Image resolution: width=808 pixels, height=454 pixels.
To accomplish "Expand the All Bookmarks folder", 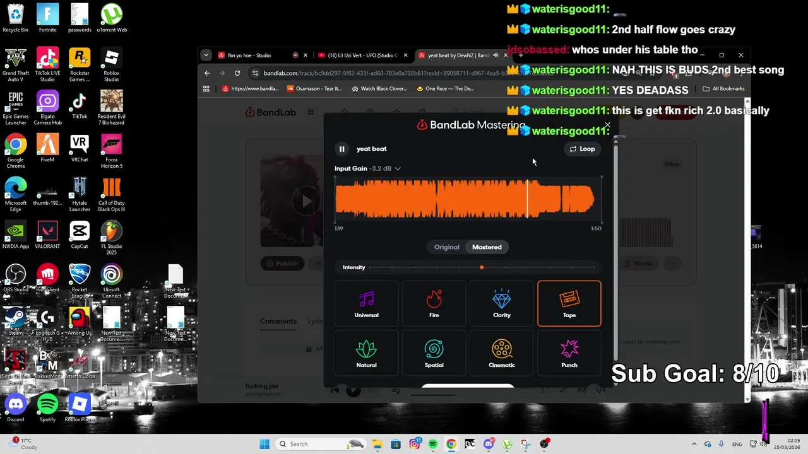I will coord(723,89).
